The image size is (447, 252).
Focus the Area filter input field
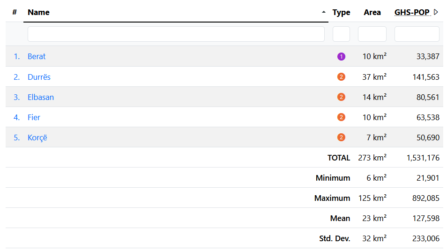(372, 34)
